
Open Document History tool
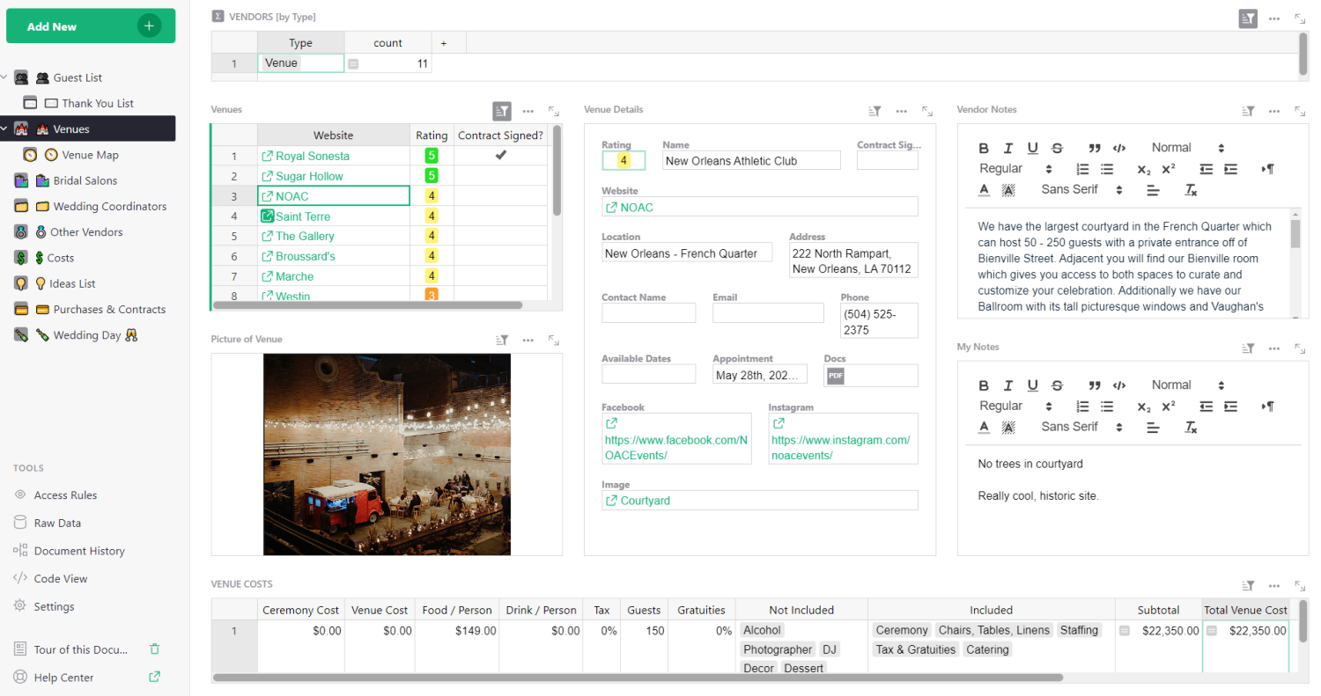[x=79, y=551]
